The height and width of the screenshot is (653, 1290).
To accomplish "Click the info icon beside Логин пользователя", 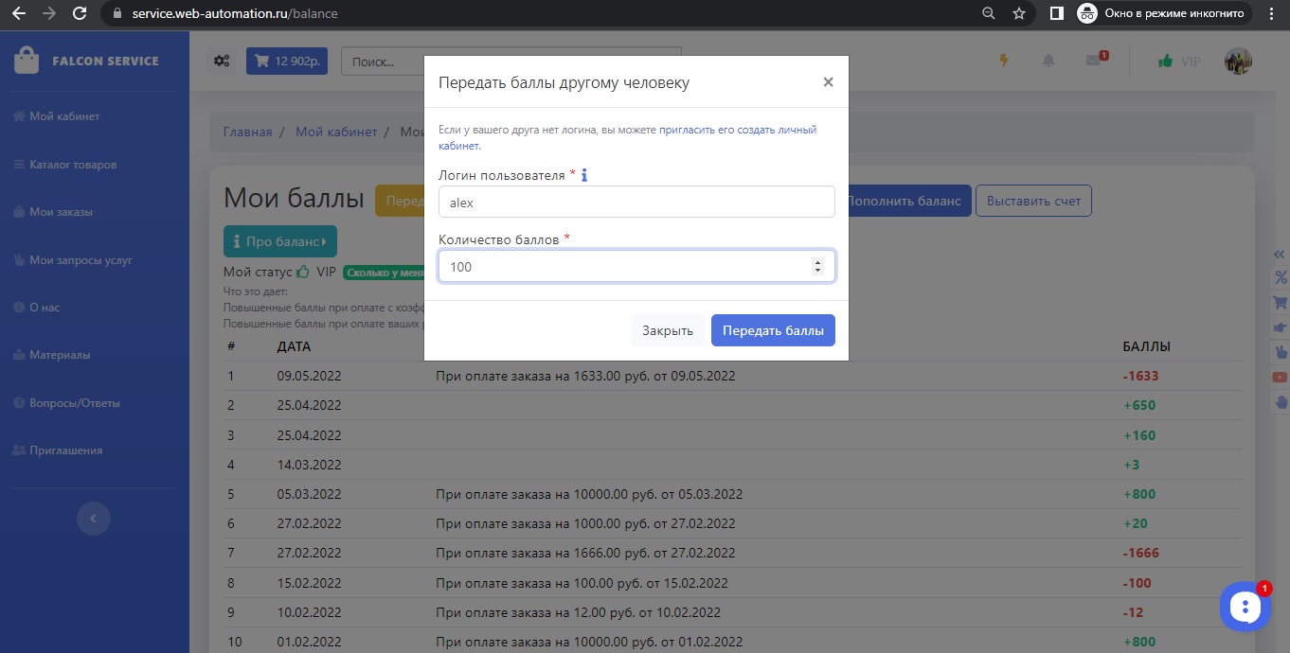I will (x=584, y=175).
